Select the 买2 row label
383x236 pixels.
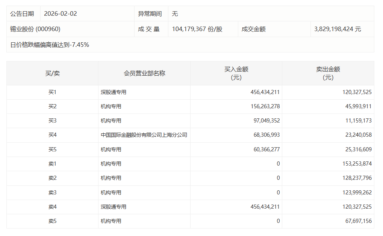[x=52, y=107]
